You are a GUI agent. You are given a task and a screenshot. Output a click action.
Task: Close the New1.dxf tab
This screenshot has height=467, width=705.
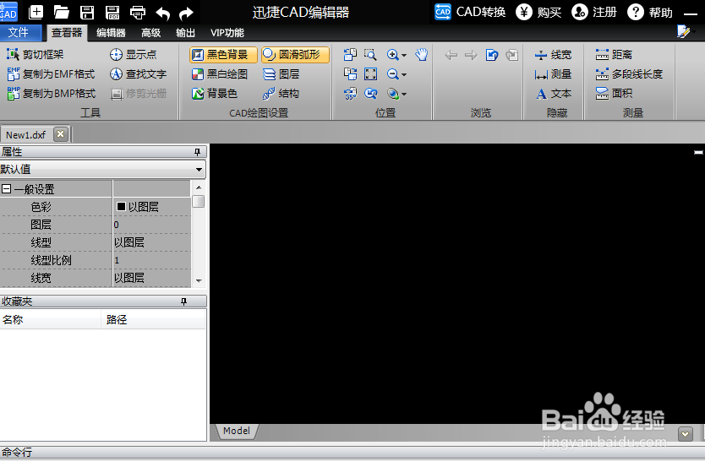tap(61, 134)
